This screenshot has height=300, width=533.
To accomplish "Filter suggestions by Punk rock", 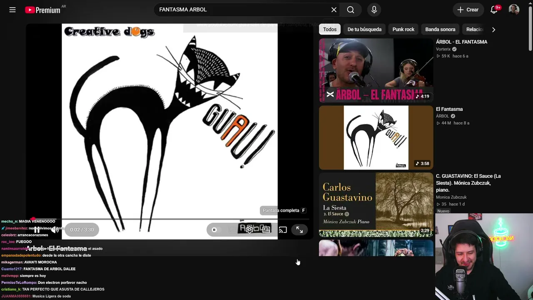I will 403,29.
